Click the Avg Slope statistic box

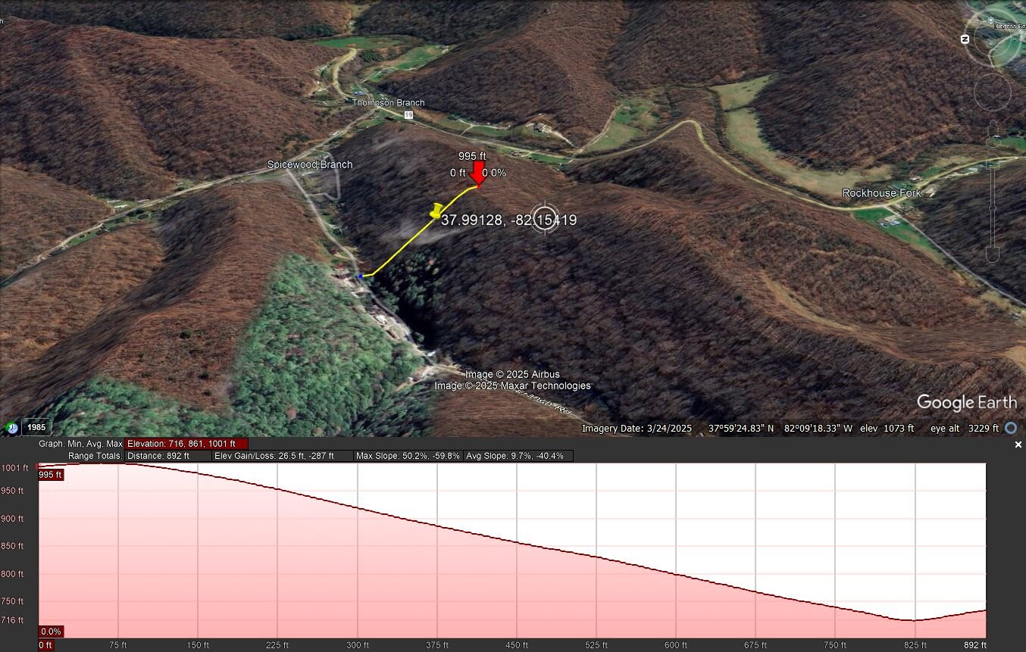pyautogui.click(x=518, y=456)
